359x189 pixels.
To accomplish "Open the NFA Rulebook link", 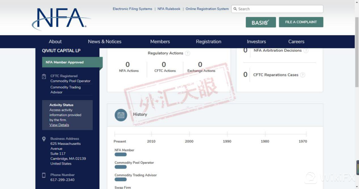I will (169, 9).
